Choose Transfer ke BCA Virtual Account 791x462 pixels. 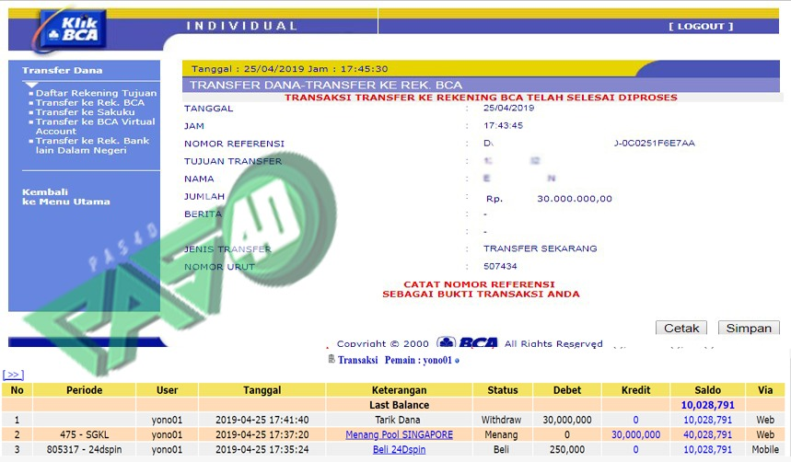coord(95,126)
